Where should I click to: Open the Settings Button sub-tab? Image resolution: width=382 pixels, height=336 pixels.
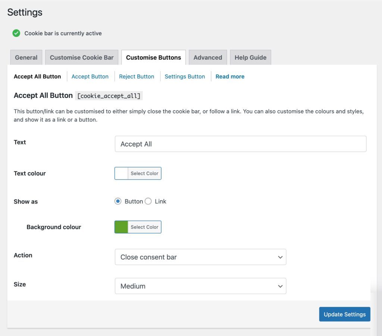[185, 77]
